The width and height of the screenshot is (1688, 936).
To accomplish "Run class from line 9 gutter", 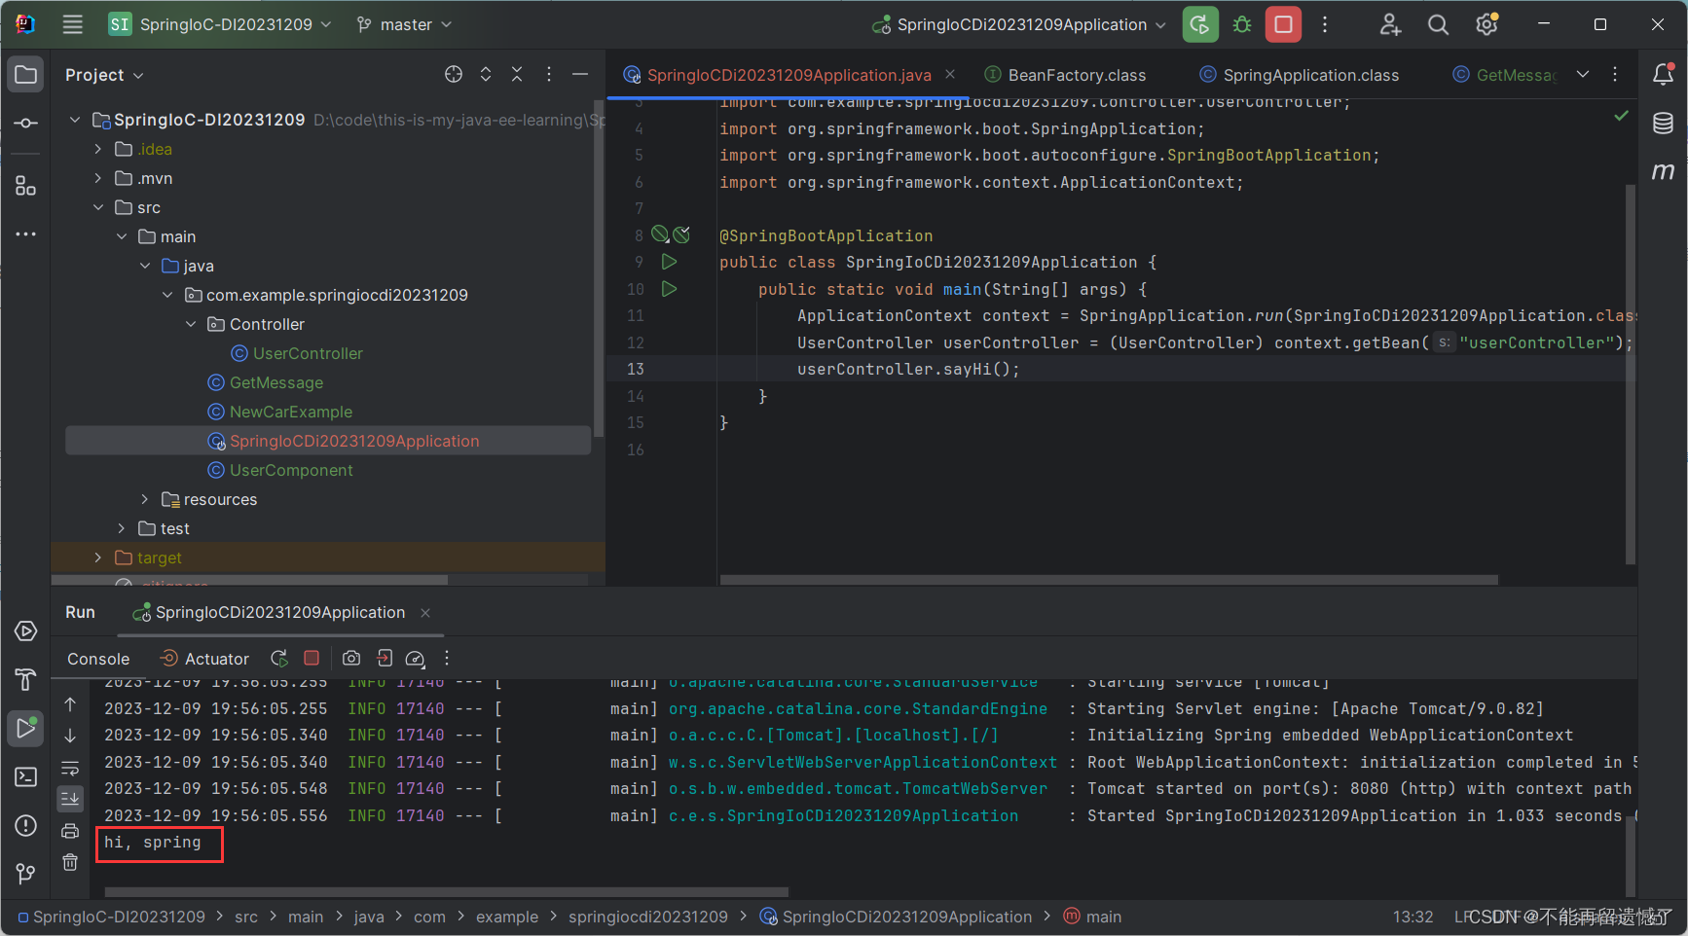I will 669,262.
